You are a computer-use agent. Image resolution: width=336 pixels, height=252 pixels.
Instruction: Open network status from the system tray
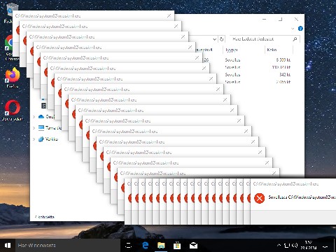pyautogui.click(x=287, y=245)
